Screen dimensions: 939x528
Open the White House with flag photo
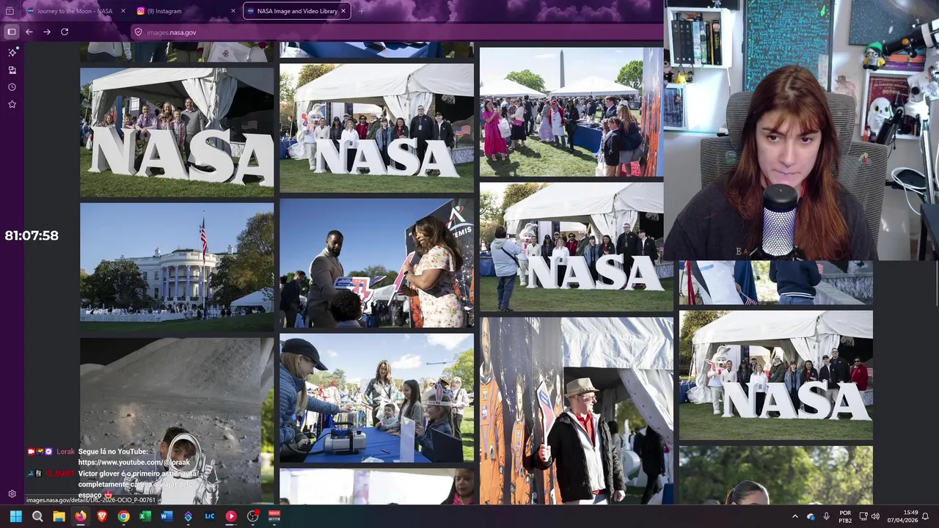pos(177,267)
